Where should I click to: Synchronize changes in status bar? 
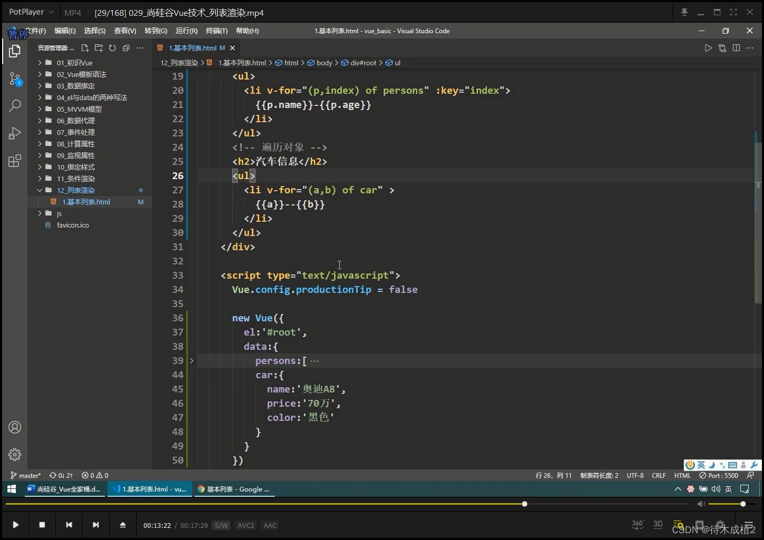point(61,475)
